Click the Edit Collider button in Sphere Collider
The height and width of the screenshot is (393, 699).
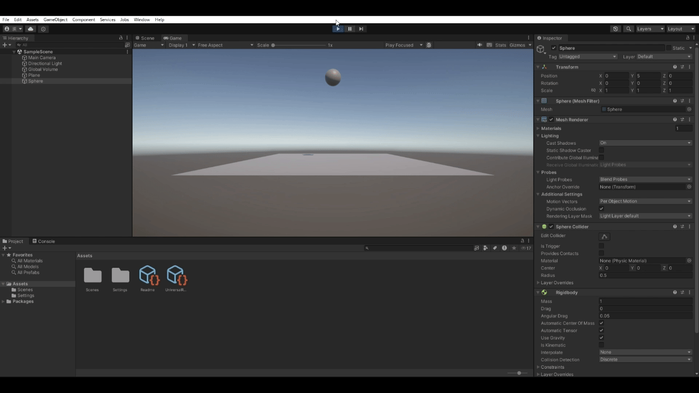604,236
